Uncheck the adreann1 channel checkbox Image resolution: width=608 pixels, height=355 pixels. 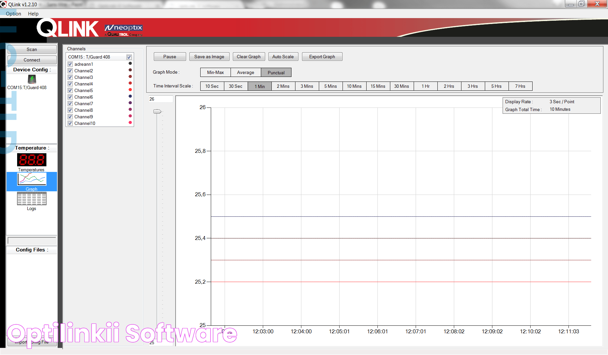tap(70, 64)
